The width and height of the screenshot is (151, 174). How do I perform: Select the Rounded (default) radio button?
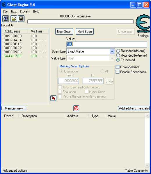pyautogui.click(x=118, y=51)
